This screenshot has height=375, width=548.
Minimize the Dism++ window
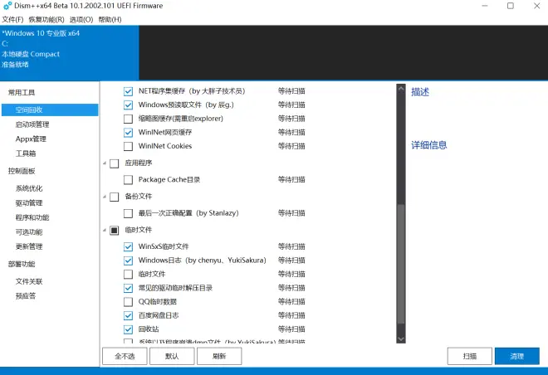[x=484, y=6]
